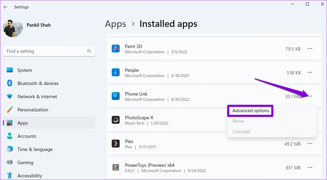Open the System settings icon
Image resolution: width=327 pixels, height=180 pixels.
click(10, 70)
